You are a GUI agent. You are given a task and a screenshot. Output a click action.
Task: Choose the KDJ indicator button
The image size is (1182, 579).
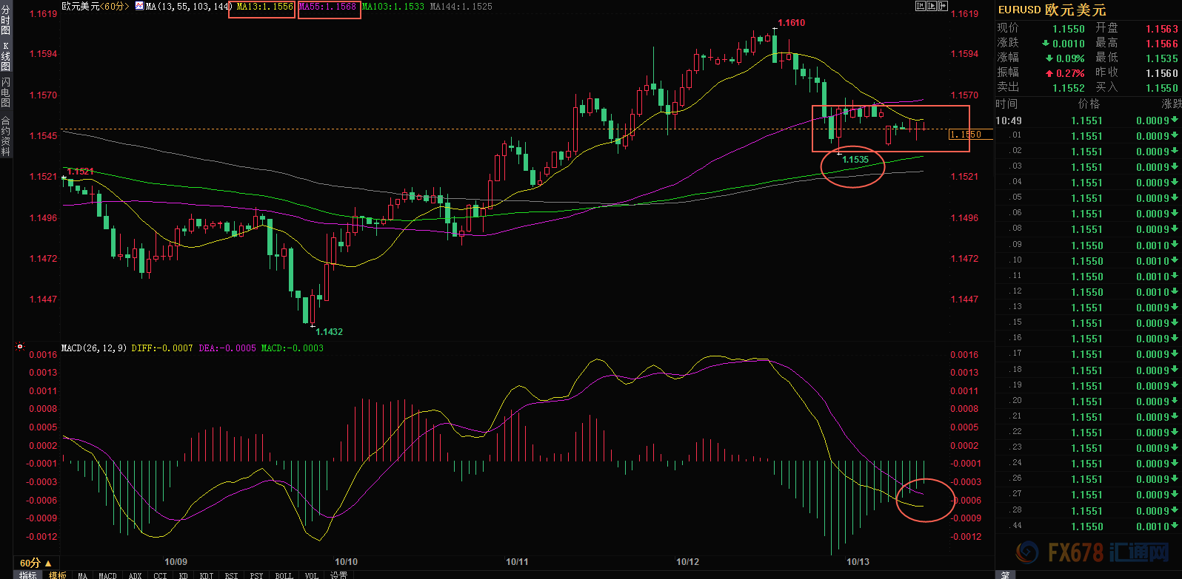[x=207, y=575]
